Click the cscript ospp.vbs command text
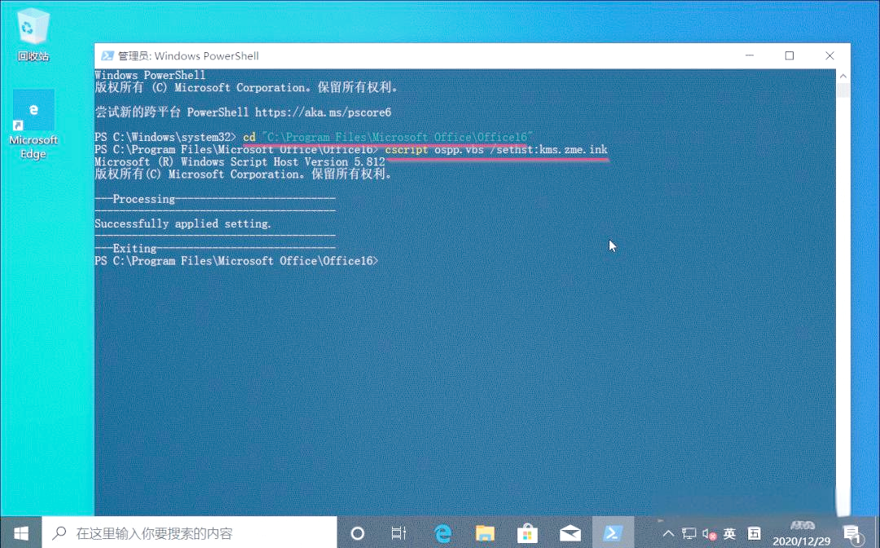880x548 pixels. tap(496, 149)
